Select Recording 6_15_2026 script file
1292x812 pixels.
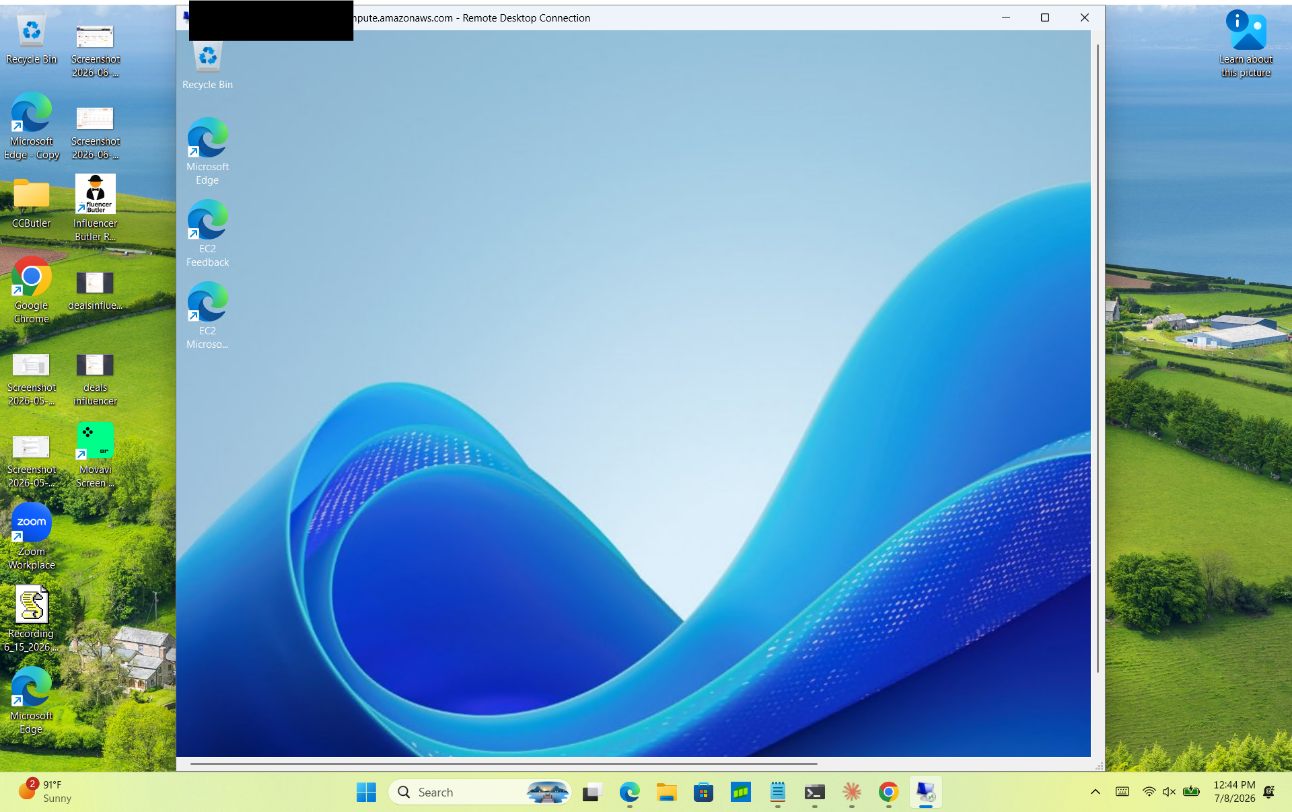(31, 619)
